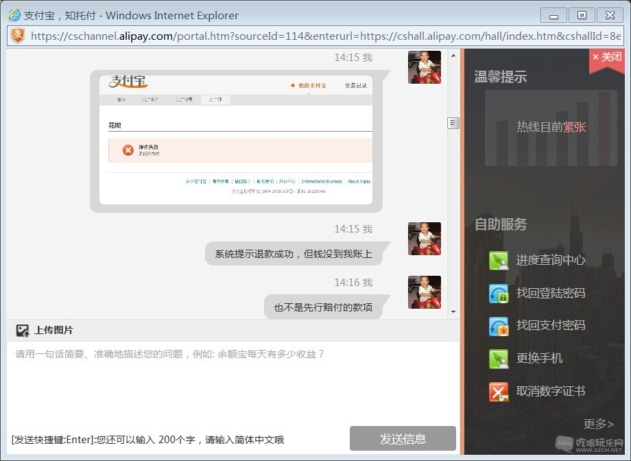Click the 更换手机 icon
Viewport: 631px width, 461px height.
coord(499,358)
